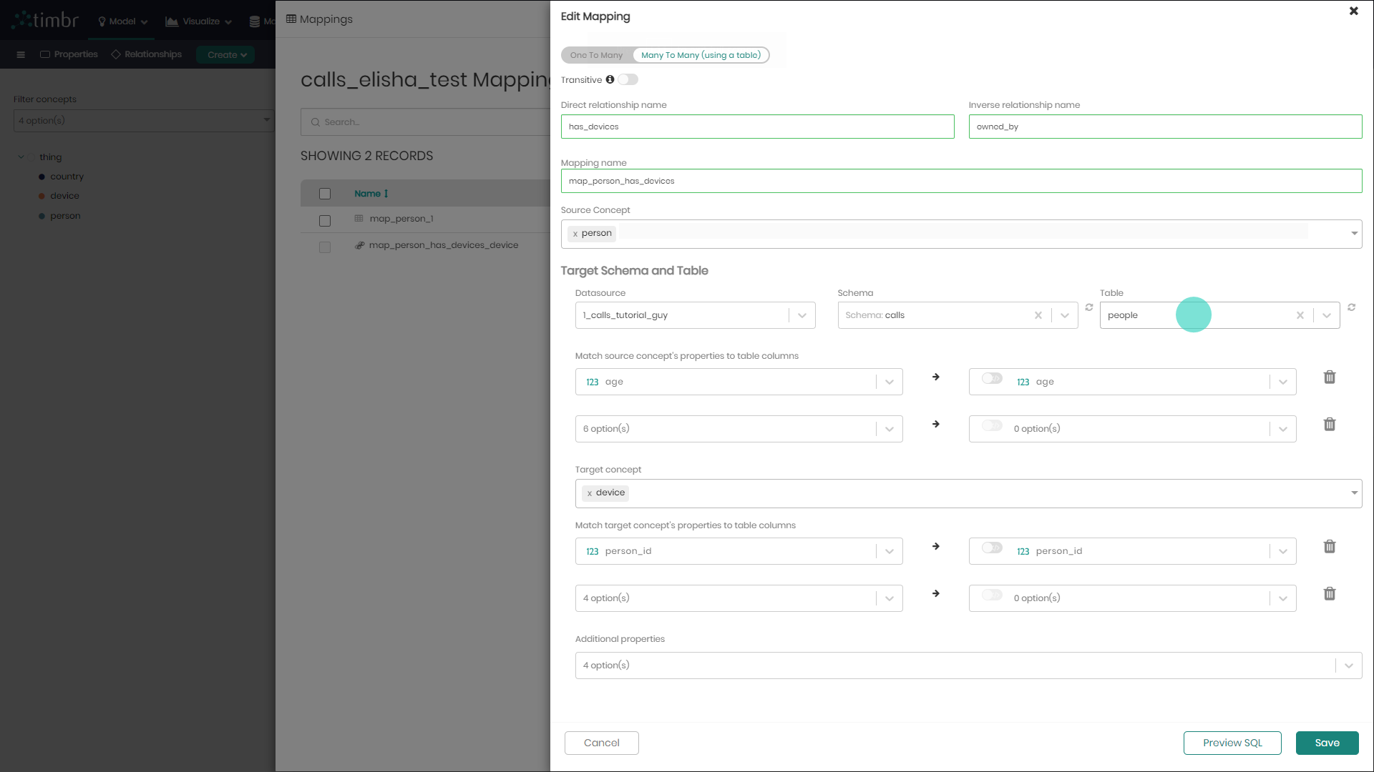Click the Transitive info icon
The image size is (1374, 772).
pos(610,80)
